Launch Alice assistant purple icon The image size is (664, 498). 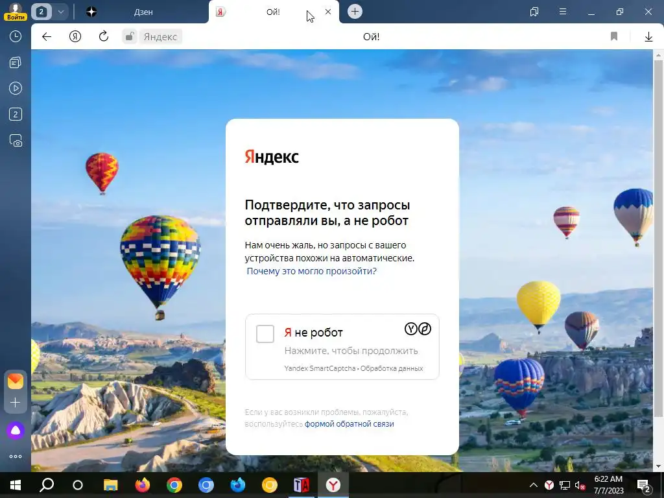pos(16,431)
